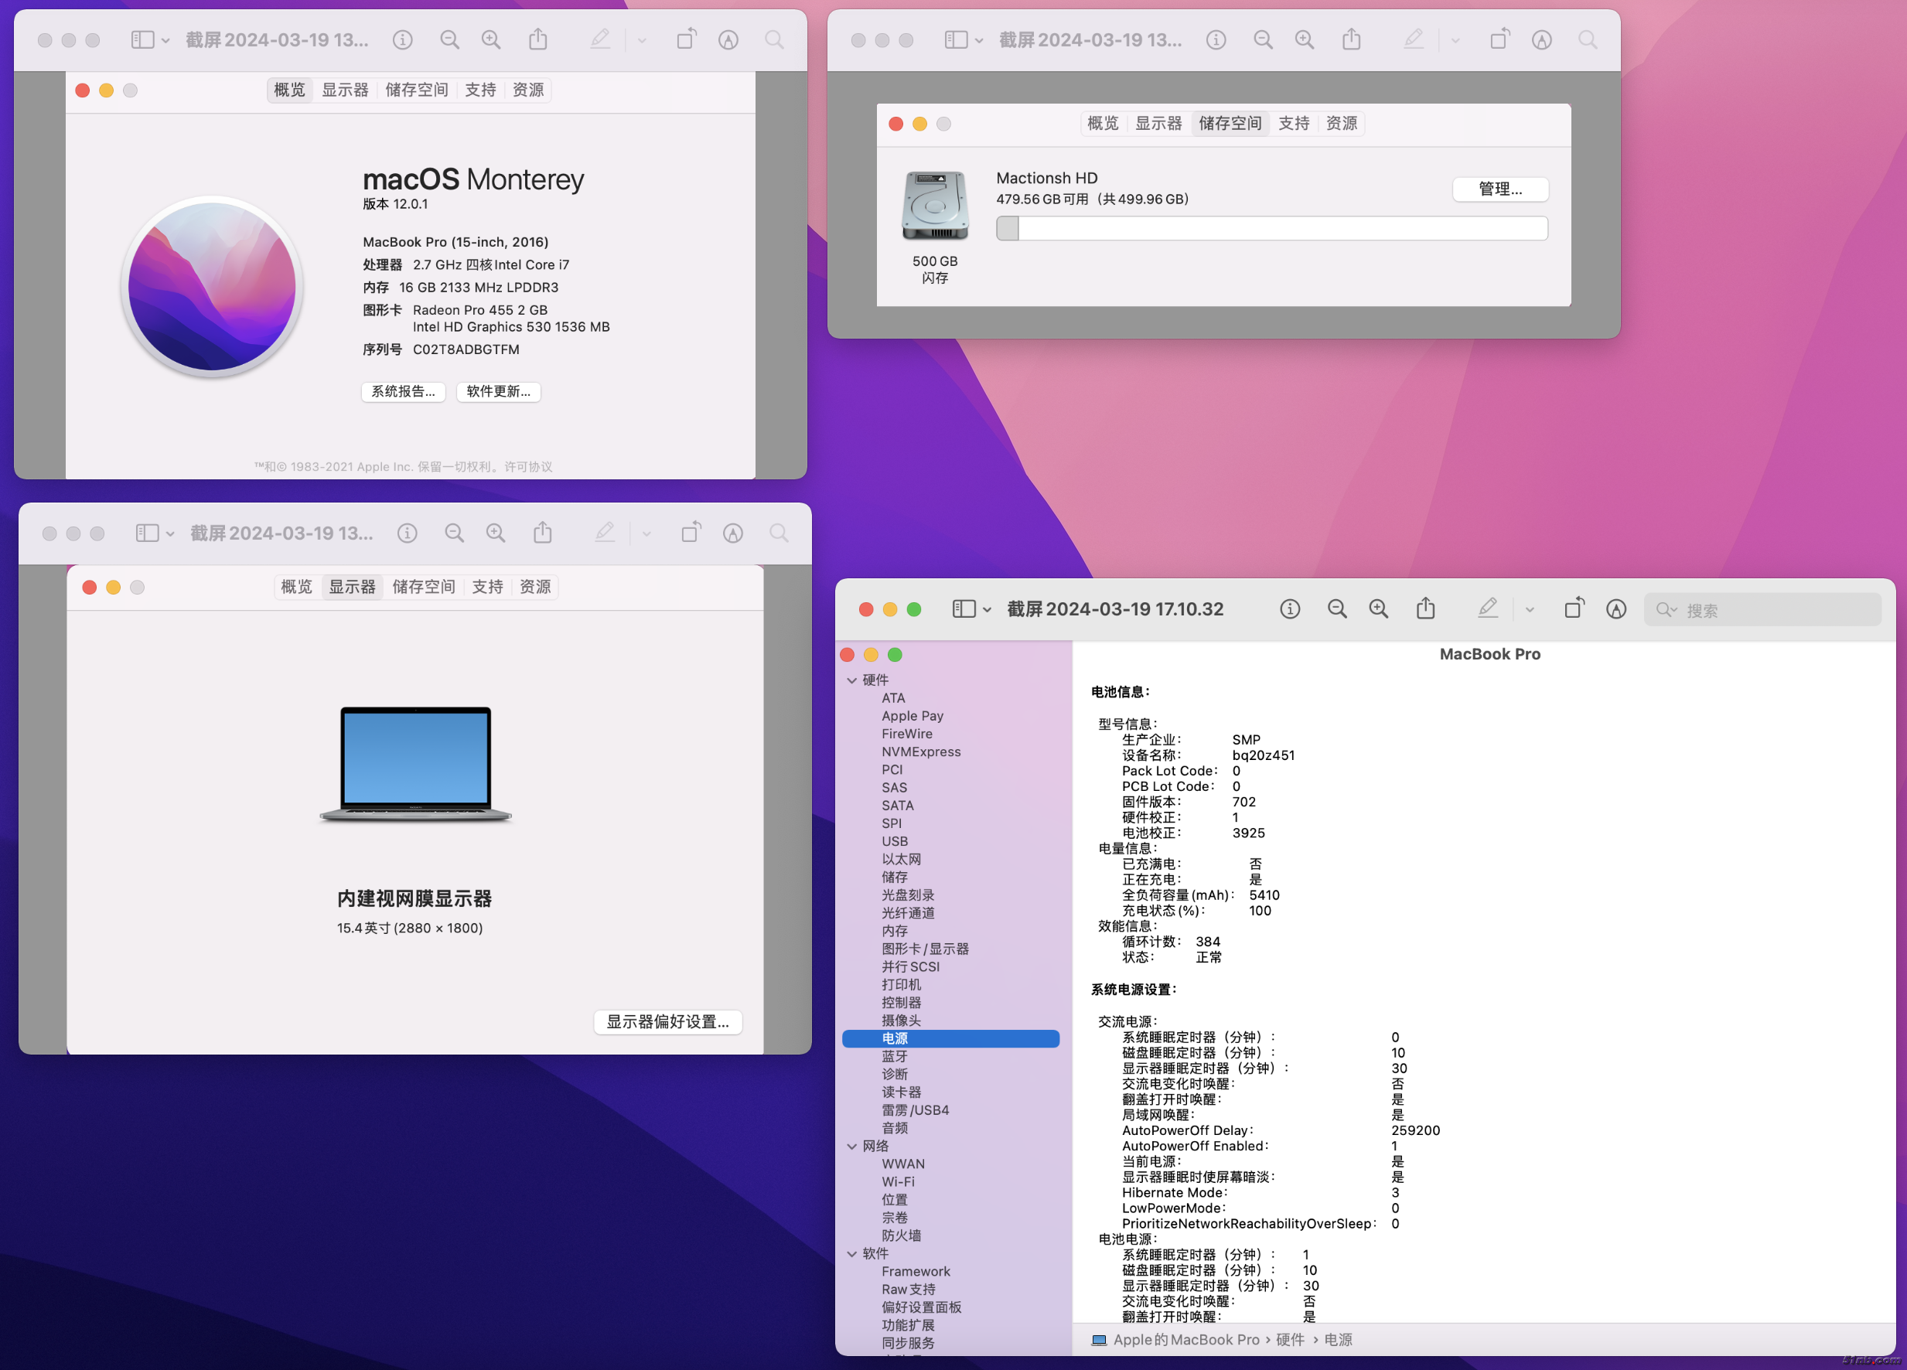Click the 许可协议 link
1907x1370 pixels.
(528, 466)
